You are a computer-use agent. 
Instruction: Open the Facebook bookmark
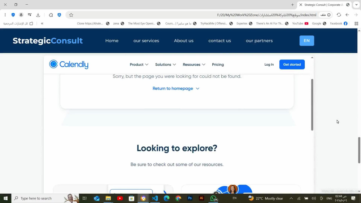click(339, 23)
